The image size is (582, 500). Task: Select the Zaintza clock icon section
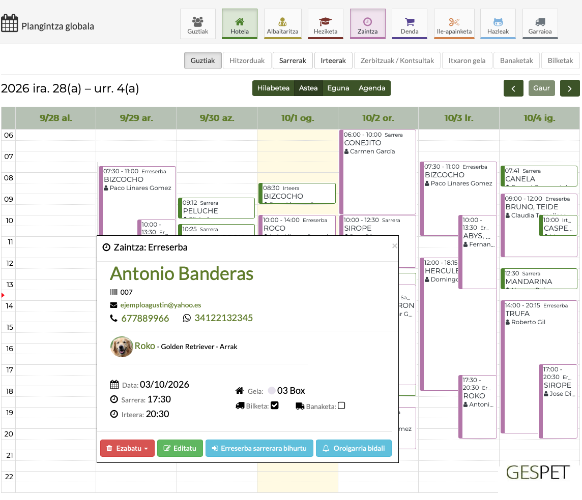tap(367, 24)
